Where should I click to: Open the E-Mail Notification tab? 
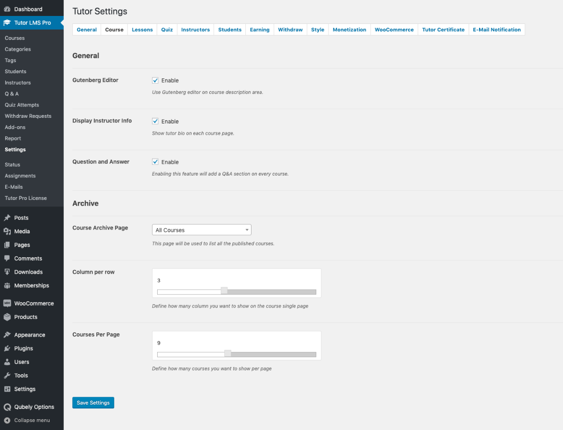(x=497, y=30)
